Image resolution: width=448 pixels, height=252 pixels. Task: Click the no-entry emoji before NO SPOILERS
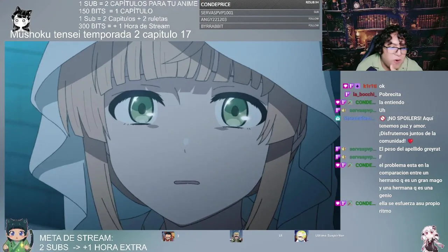[383, 118]
